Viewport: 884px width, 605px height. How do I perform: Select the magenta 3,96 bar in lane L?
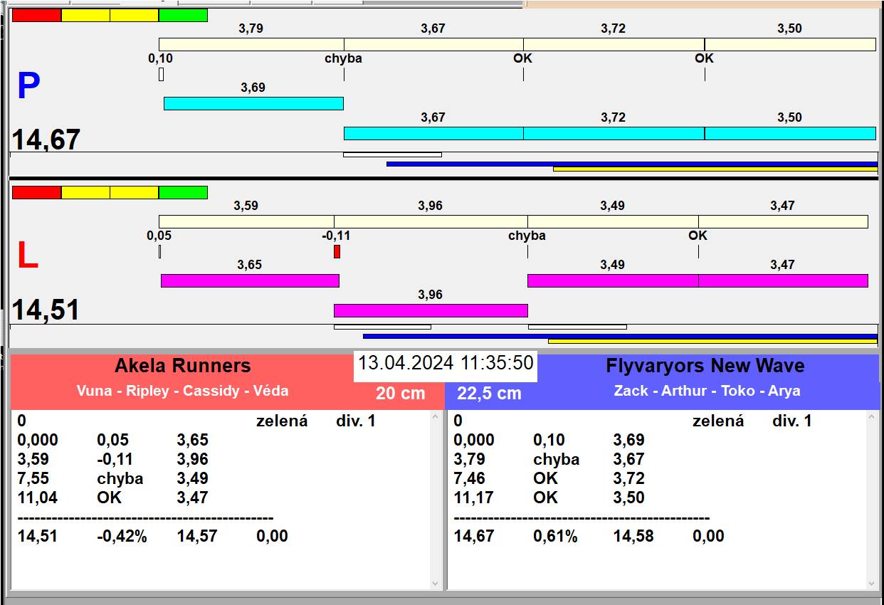431,310
